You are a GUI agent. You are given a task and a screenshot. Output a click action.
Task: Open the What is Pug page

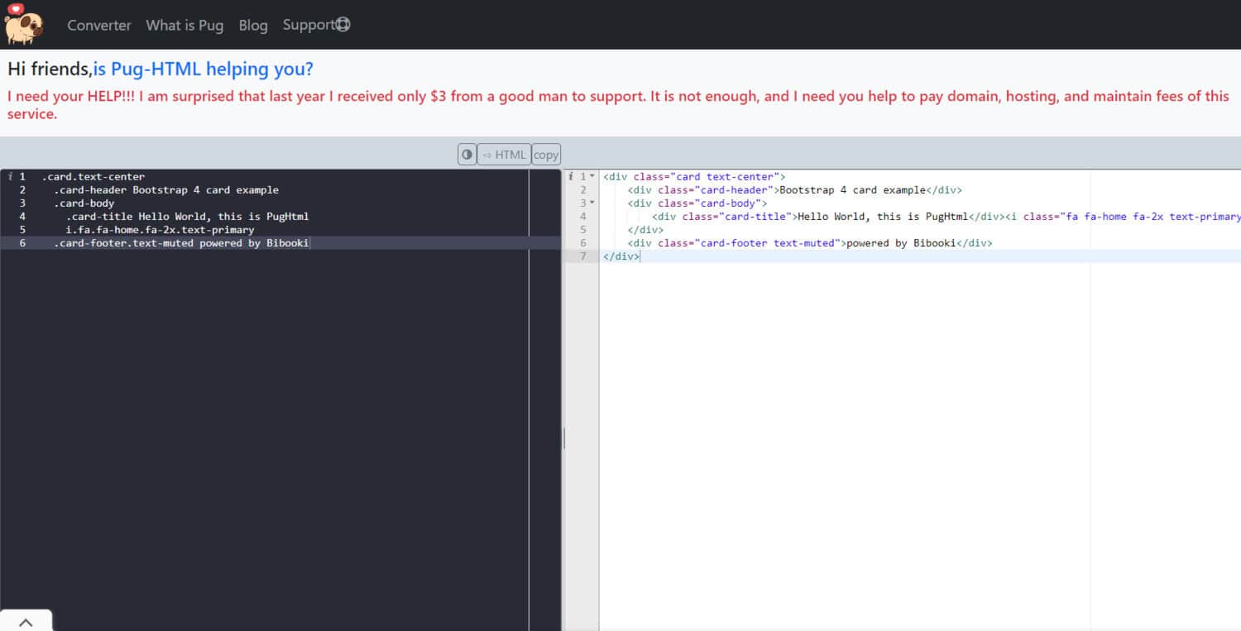(184, 25)
